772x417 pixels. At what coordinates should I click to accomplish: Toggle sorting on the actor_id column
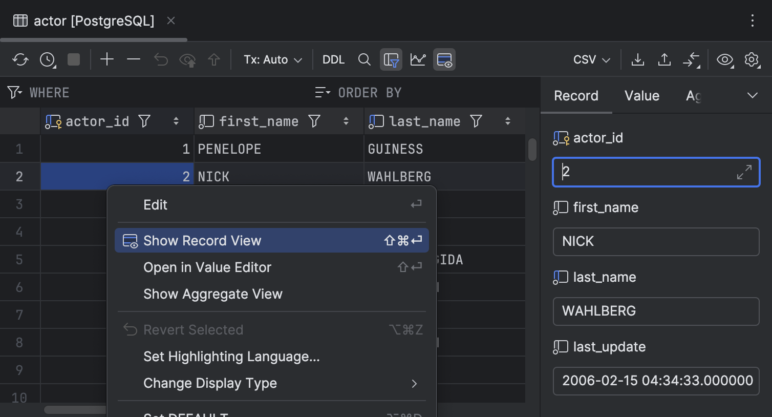[176, 121]
